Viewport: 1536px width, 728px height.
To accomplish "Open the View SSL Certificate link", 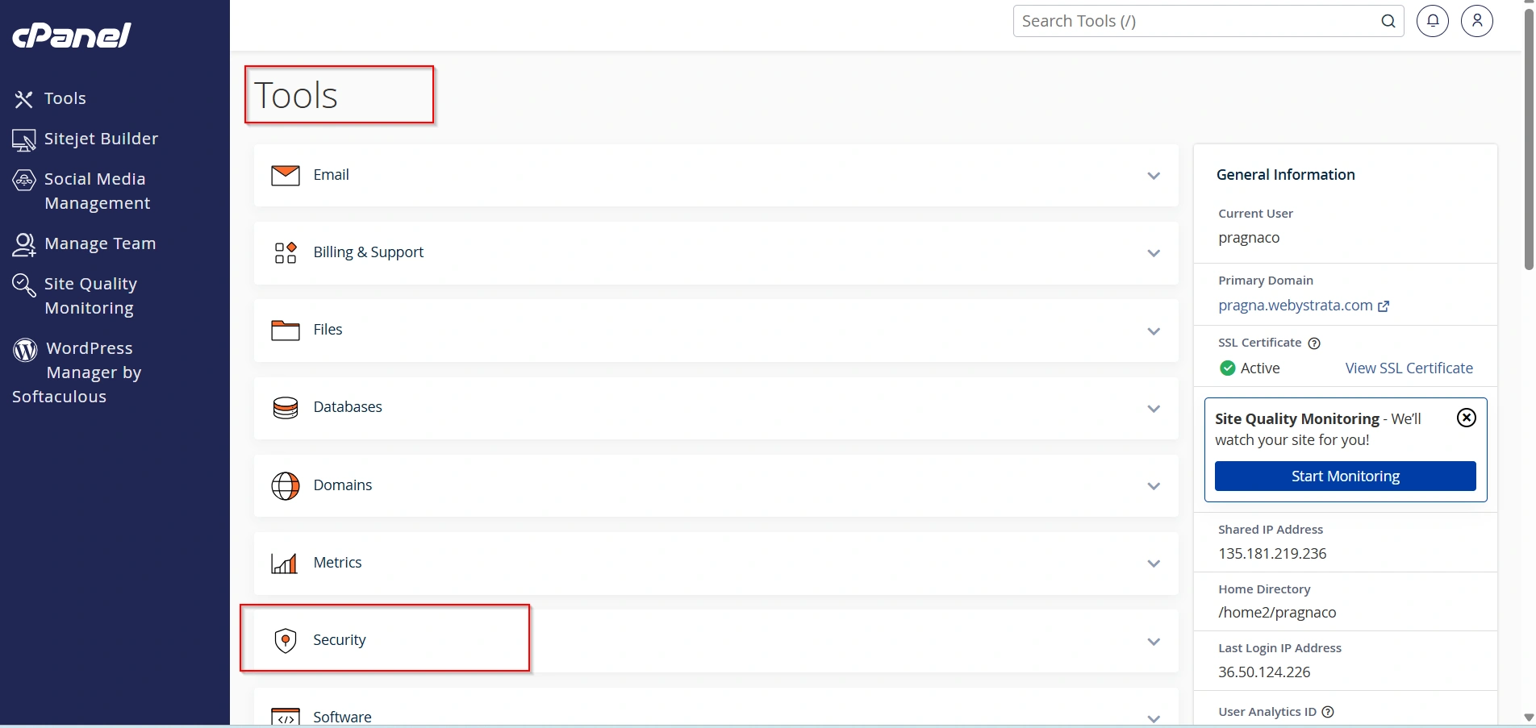I will pos(1409,368).
